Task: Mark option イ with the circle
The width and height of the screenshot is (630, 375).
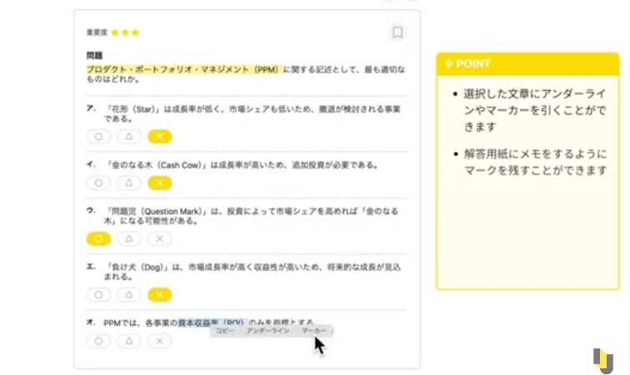Action: pyautogui.click(x=98, y=182)
